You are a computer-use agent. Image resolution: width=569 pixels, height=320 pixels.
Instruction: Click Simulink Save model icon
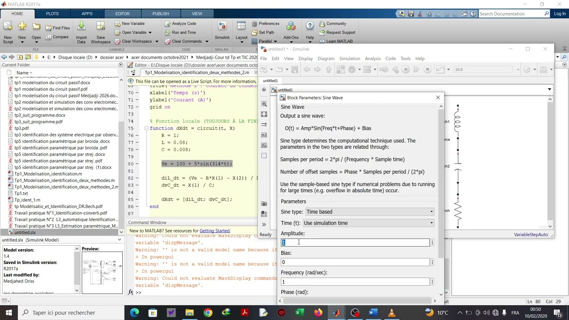pos(294,69)
